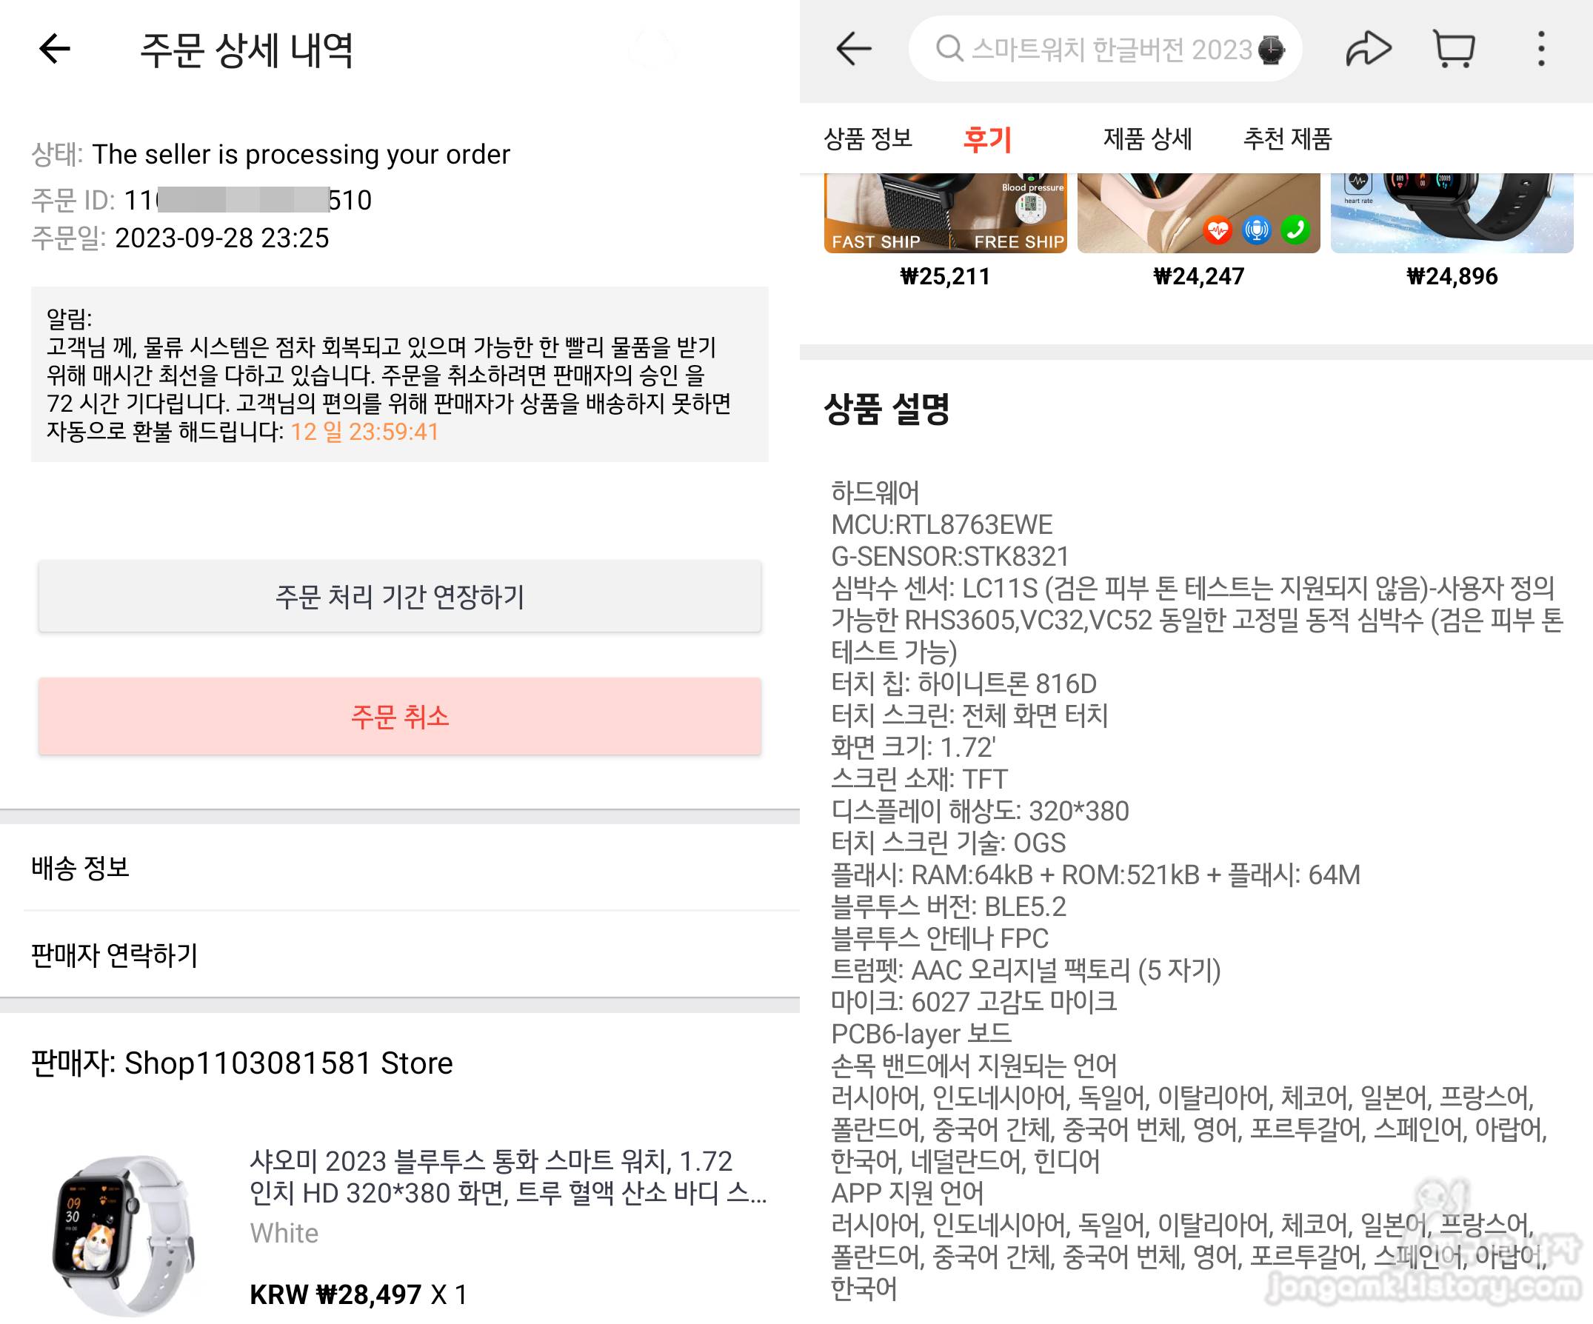
Task: Open the three-dot overflow menu
Action: (x=1540, y=50)
